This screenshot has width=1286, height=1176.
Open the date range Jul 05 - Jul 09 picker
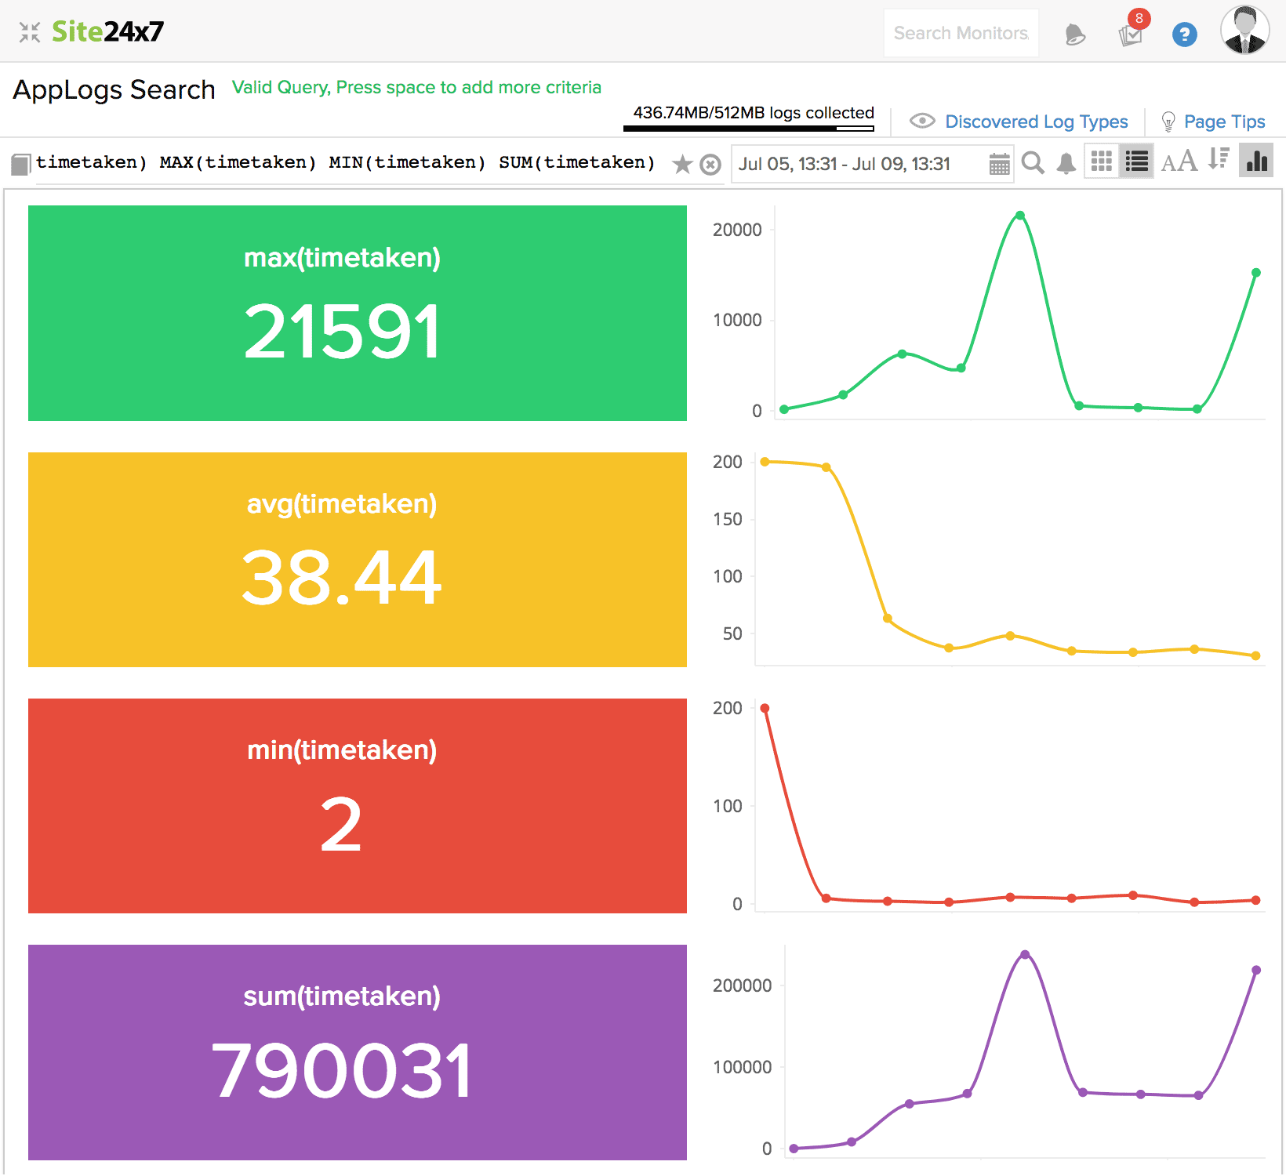(x=845, y=164)
